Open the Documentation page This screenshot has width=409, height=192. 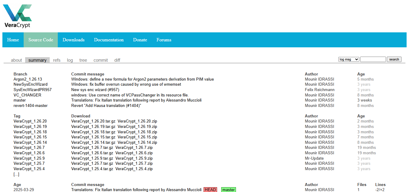pyautogui.click(x=109, y=40)
